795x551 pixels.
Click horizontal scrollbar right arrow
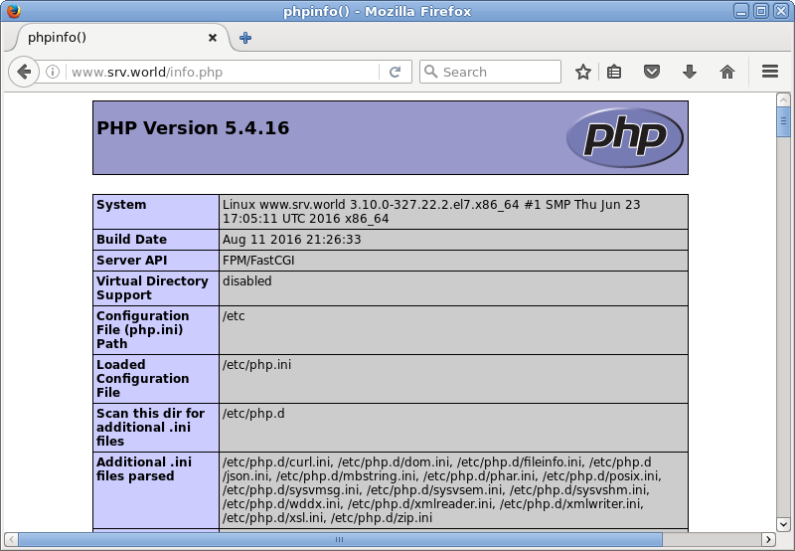pos(767,540)
